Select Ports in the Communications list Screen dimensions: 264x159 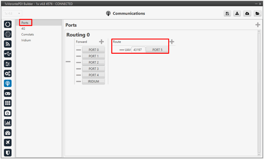pos(25,23)
